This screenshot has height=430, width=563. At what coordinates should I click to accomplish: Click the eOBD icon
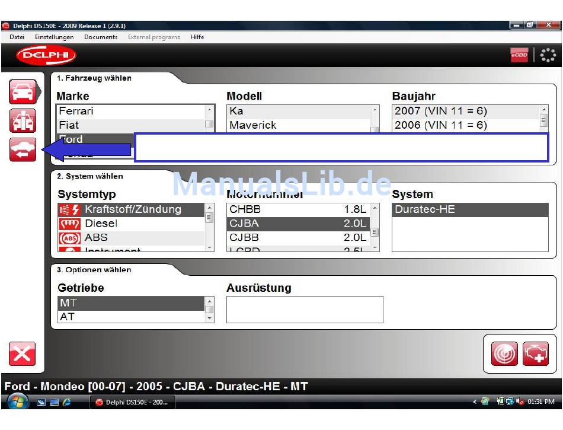tap(519, 55)
